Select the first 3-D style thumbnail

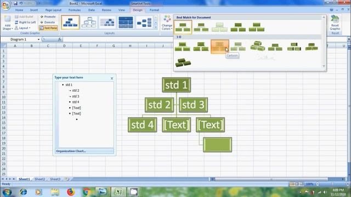pyautogui.click(x=183, y=47)
